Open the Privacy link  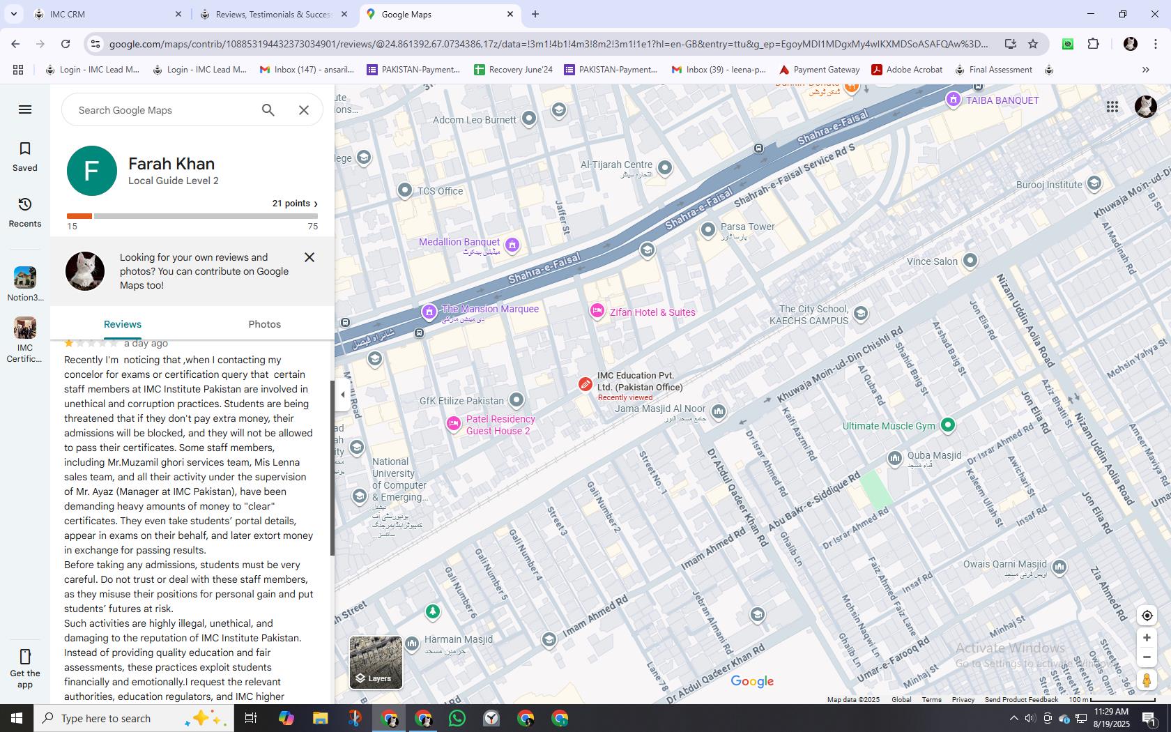coord(963,699)
